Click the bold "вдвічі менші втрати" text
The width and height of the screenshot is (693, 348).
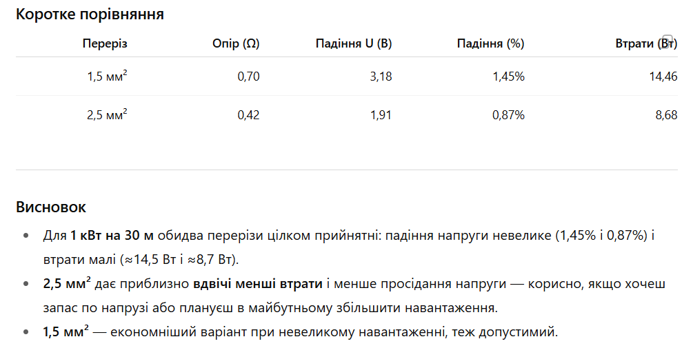tap(258, 283)
